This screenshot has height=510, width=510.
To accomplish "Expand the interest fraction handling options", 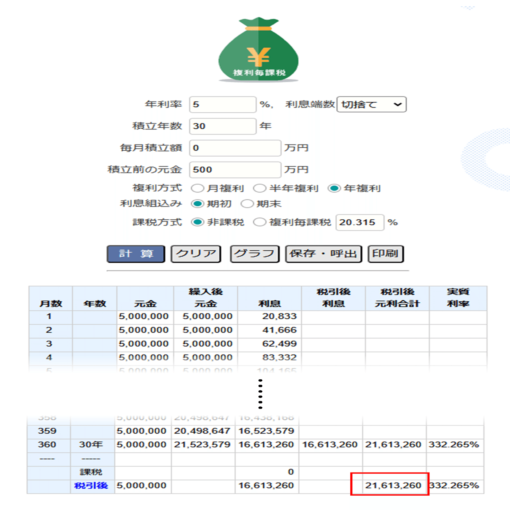I will 371,104.
